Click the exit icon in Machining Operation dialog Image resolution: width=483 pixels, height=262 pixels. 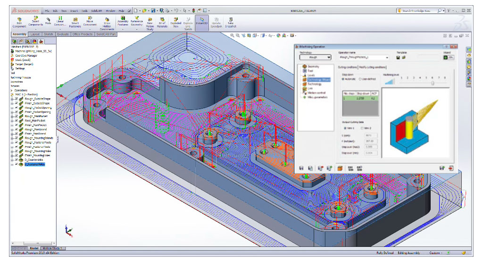click(x=451, y=168)
